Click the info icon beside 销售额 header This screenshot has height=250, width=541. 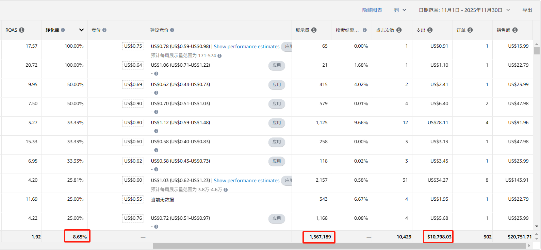(515, 30)
